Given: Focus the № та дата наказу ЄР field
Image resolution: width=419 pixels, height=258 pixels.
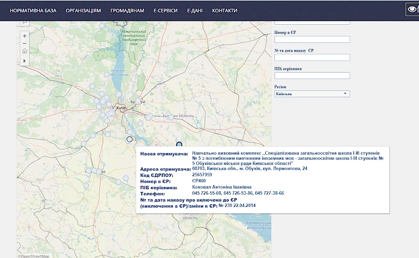Looking at the screenshot, I should click(x=312, y=58).
